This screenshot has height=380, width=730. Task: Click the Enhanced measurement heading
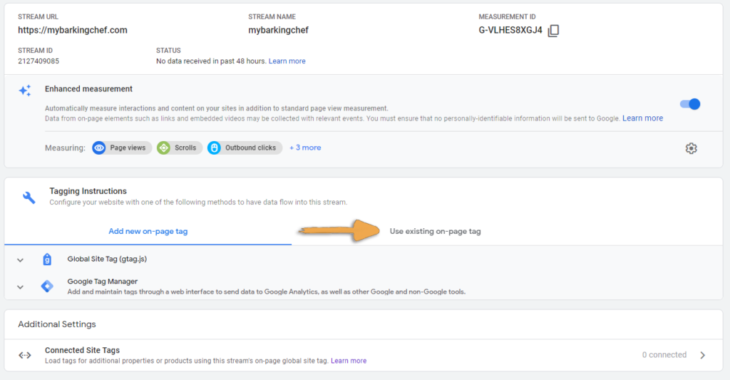point(88,88)
